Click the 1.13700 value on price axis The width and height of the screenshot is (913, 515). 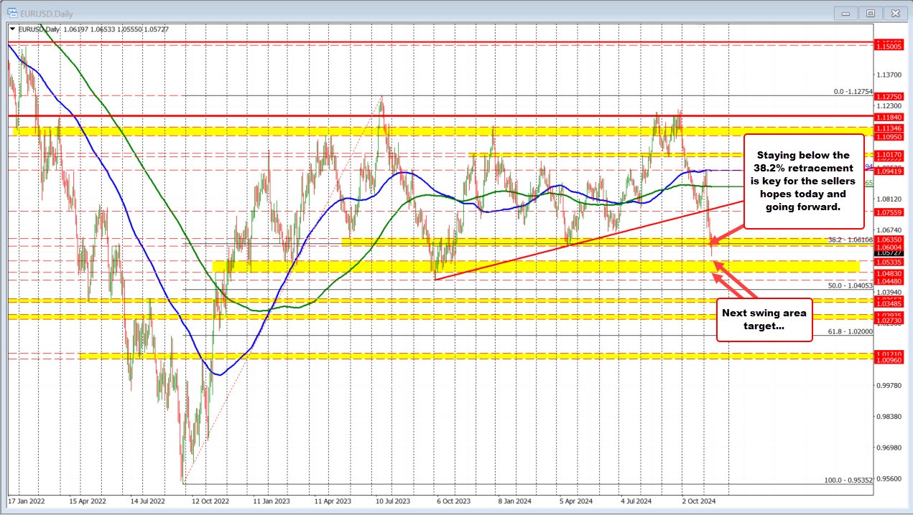[x=888, y=75]
